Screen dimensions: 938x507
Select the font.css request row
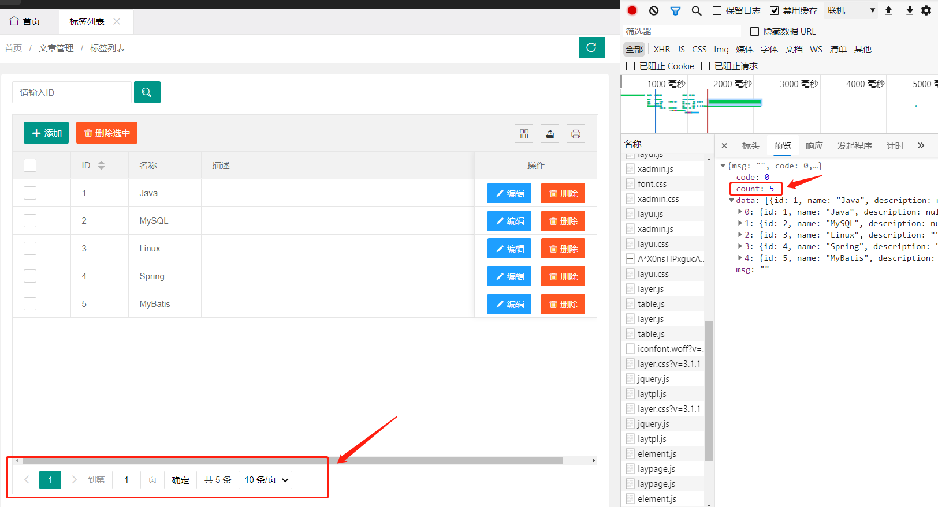[x=662, y=184]
